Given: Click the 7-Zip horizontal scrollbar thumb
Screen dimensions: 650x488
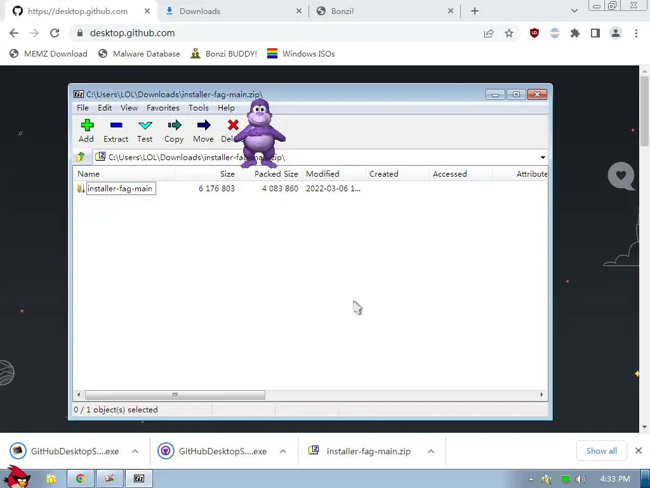Looking at the screenshot, I should click(x=175, y=395).
